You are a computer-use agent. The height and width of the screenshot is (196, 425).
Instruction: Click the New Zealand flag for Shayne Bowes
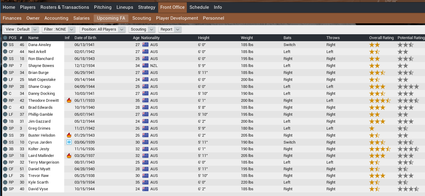tap(145, 66)
